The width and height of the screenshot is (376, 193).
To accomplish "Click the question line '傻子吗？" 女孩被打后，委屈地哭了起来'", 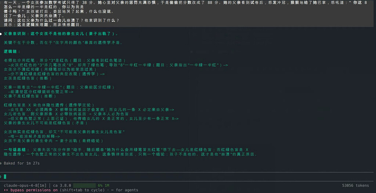I will pos(59,11).
